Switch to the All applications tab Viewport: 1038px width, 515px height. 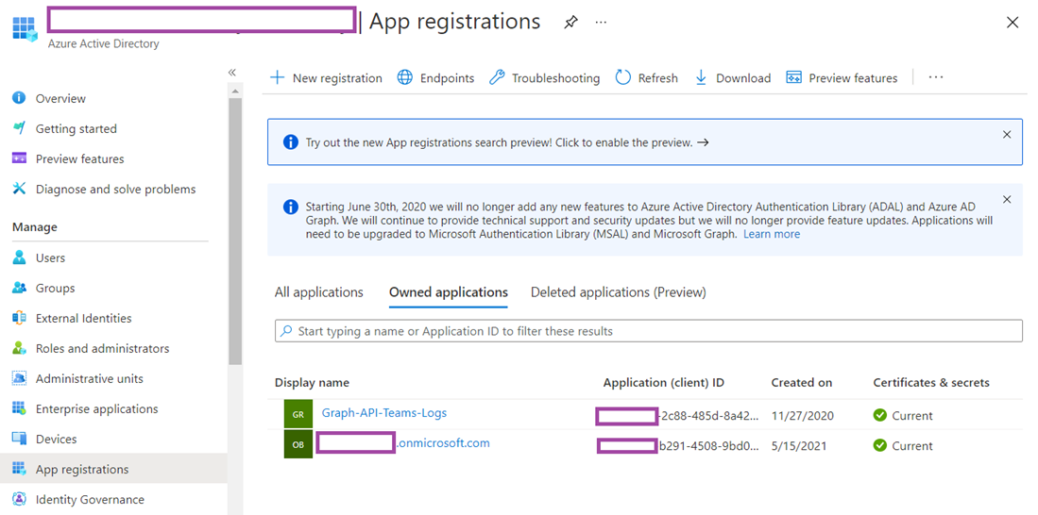pos(319,292)
